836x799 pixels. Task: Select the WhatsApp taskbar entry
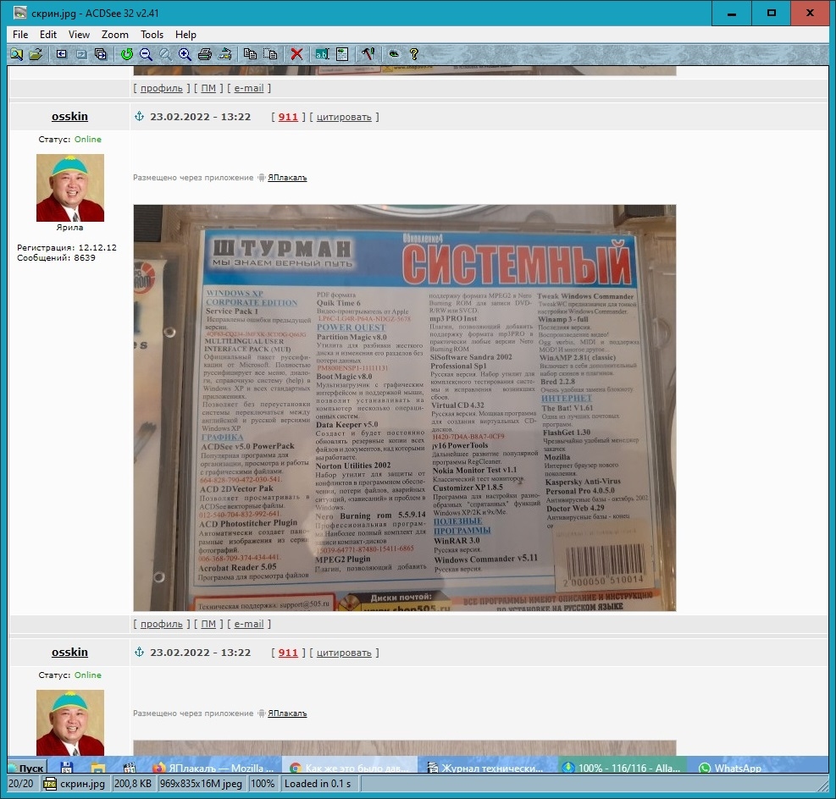(732, 768)
